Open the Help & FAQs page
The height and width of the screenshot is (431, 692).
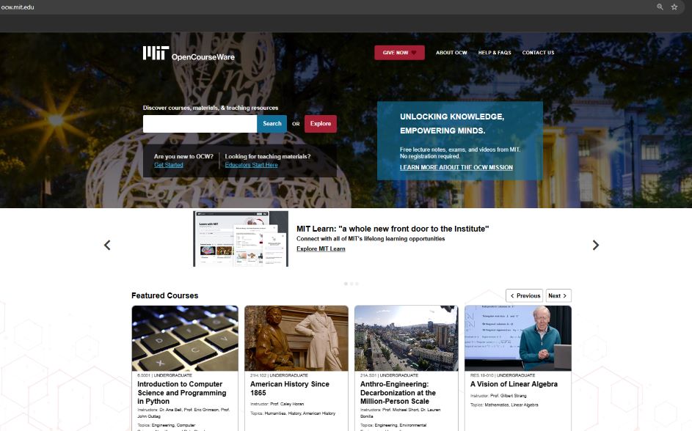pyautogui.click(x=495, y=53)
